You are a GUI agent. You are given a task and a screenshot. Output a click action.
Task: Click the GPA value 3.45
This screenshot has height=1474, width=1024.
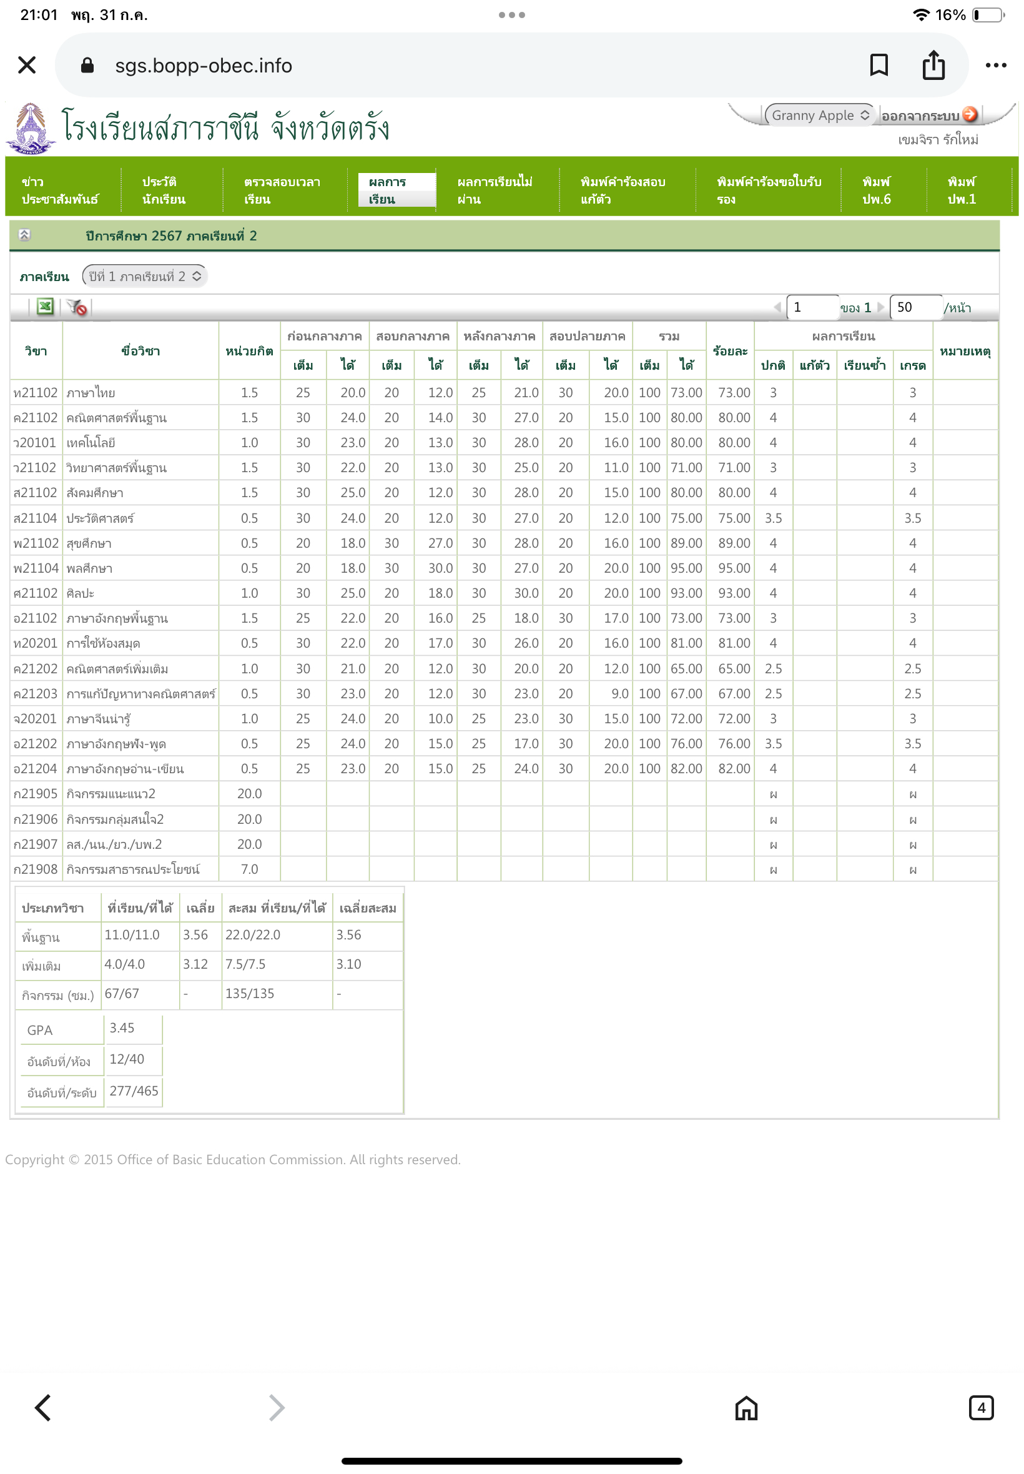point(122,1028)
